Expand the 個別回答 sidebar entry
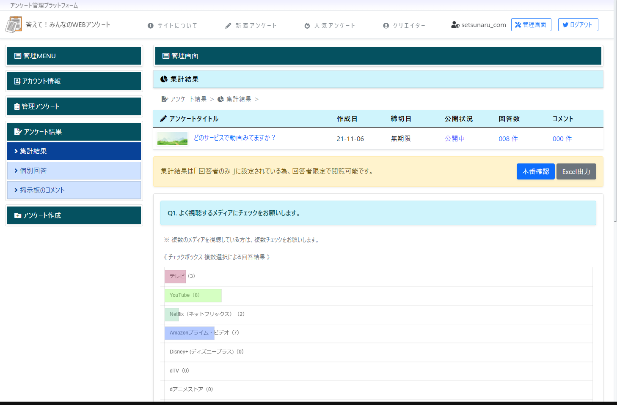 tap(74, 171)
